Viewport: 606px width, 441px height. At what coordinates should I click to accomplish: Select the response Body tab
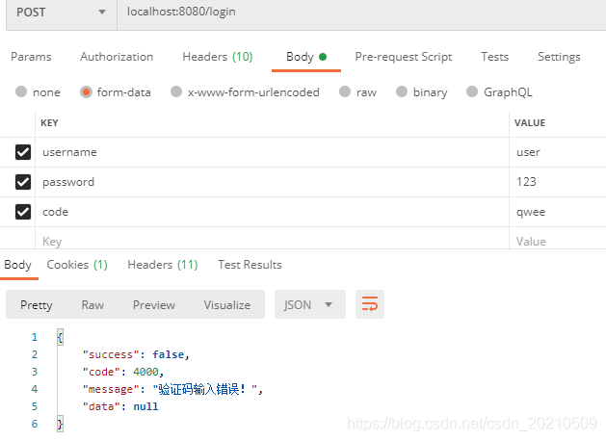click(17, 265)
